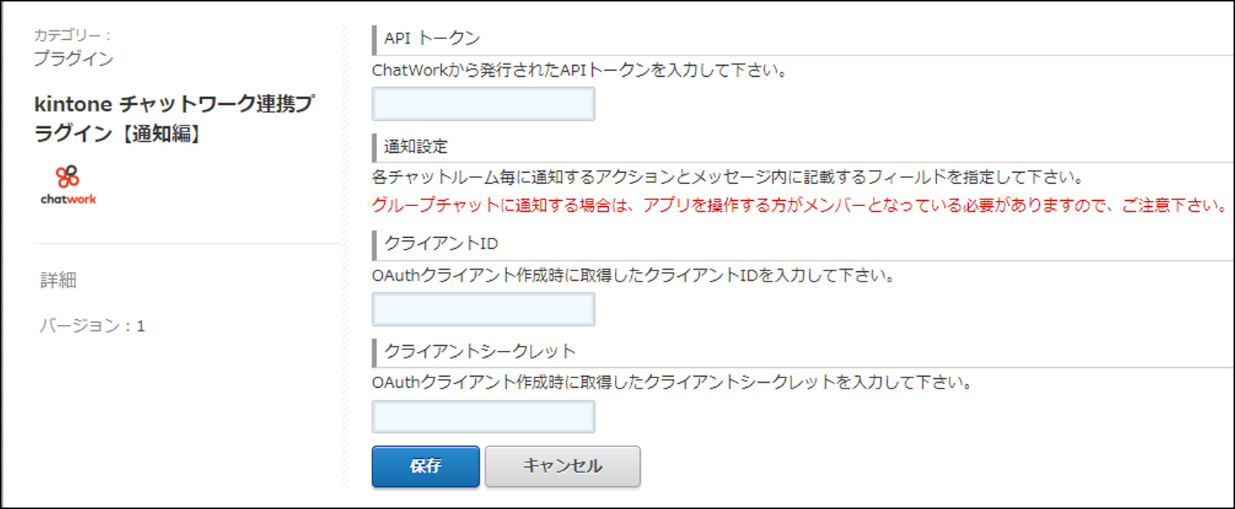Screen dimensions: 1235x509
Task: Focus the クライアントID text box
Action: pyautogui.click(x=483, y=309)
